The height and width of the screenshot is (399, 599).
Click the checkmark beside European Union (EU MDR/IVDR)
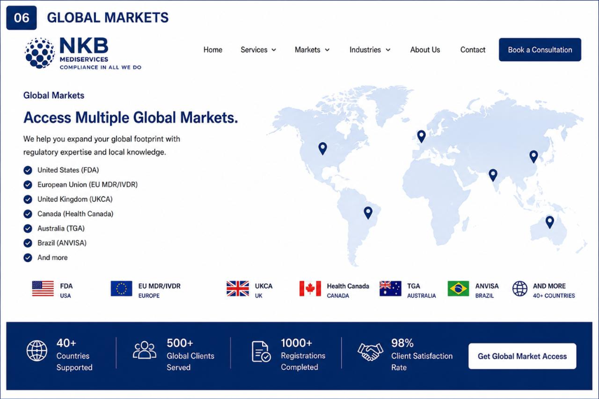coord(28,185)
